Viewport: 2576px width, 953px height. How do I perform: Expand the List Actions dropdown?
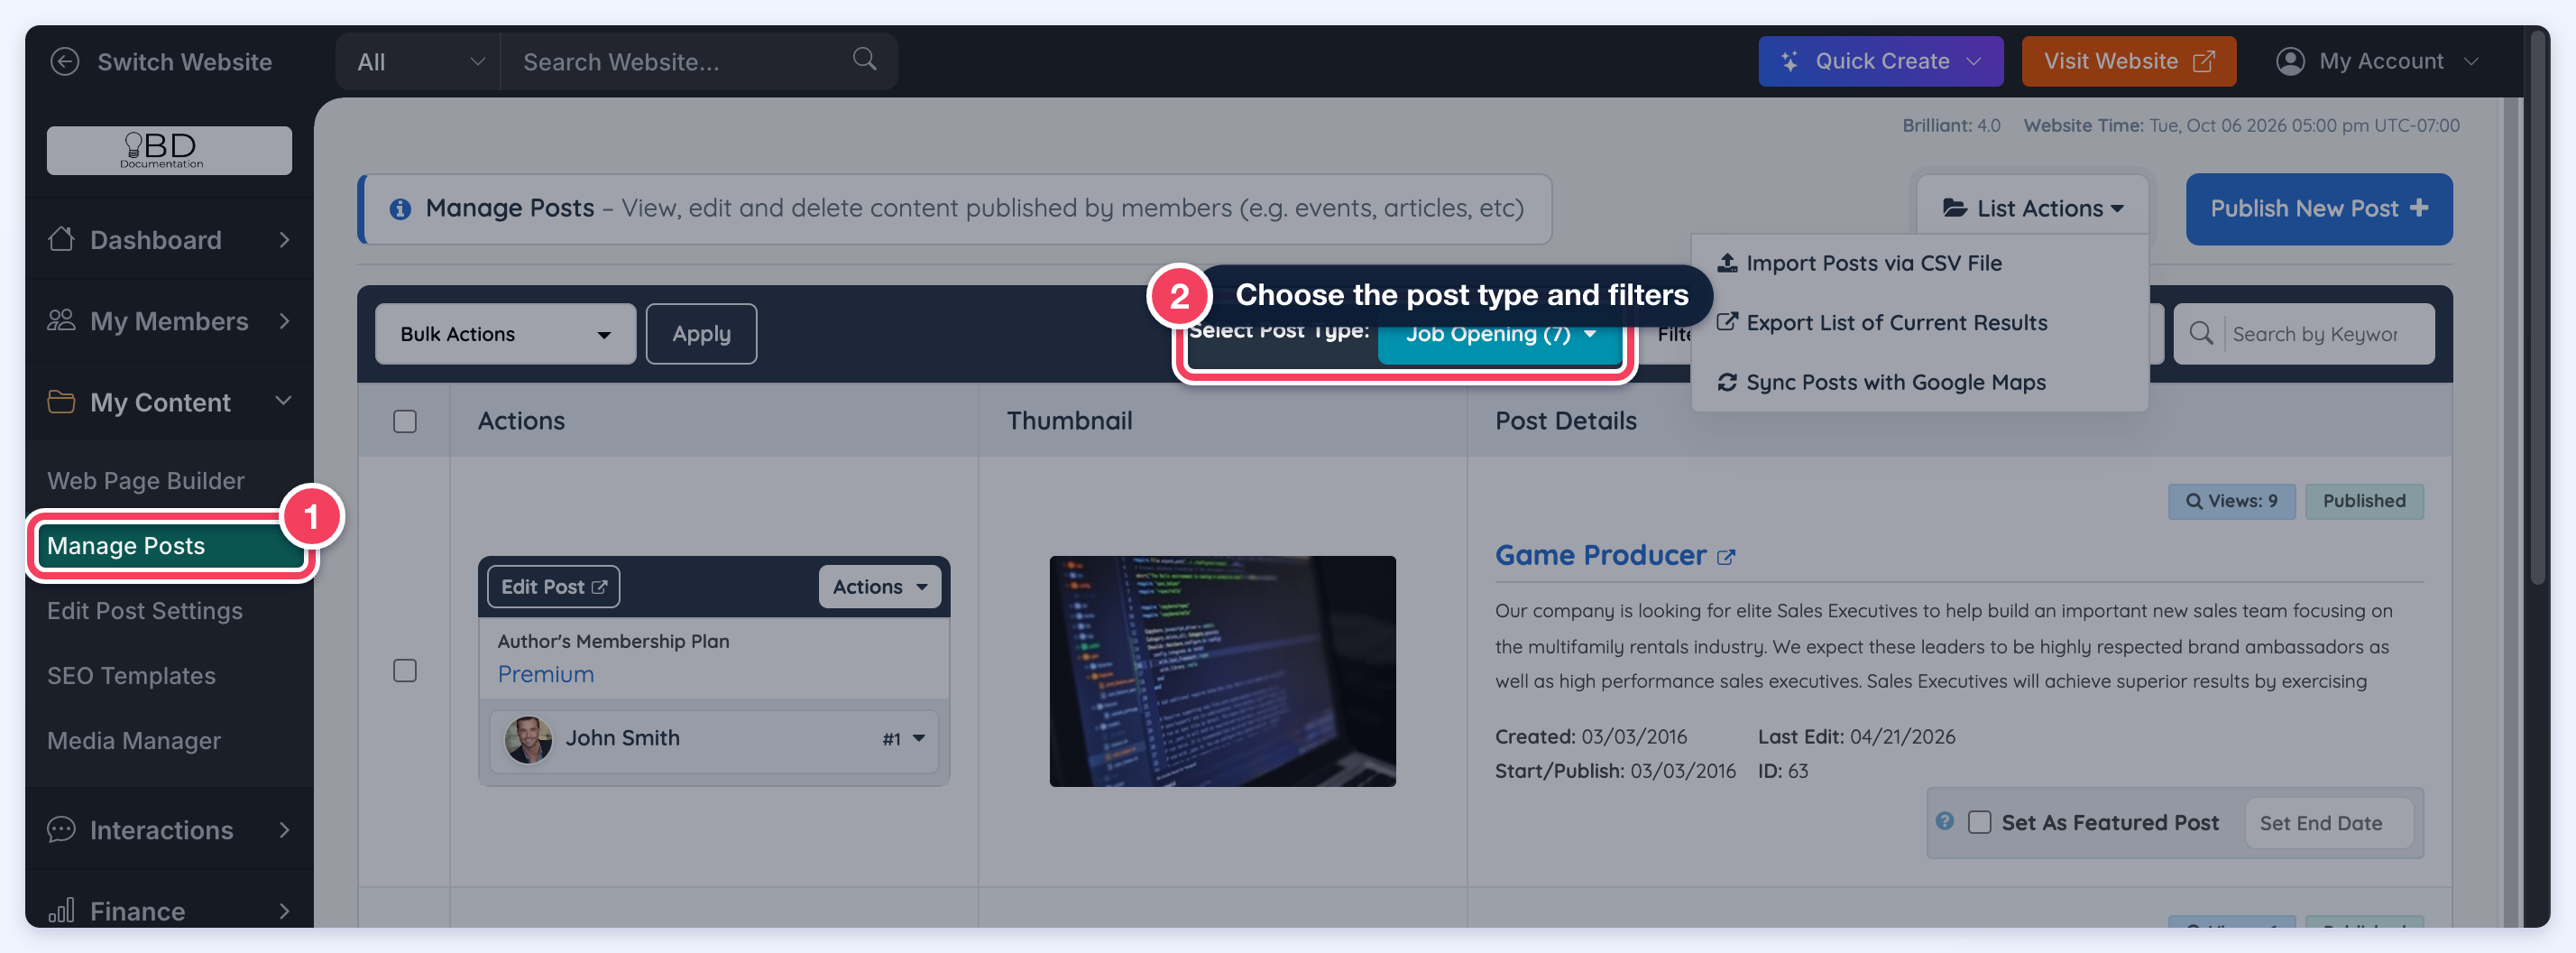[2033, 208]
